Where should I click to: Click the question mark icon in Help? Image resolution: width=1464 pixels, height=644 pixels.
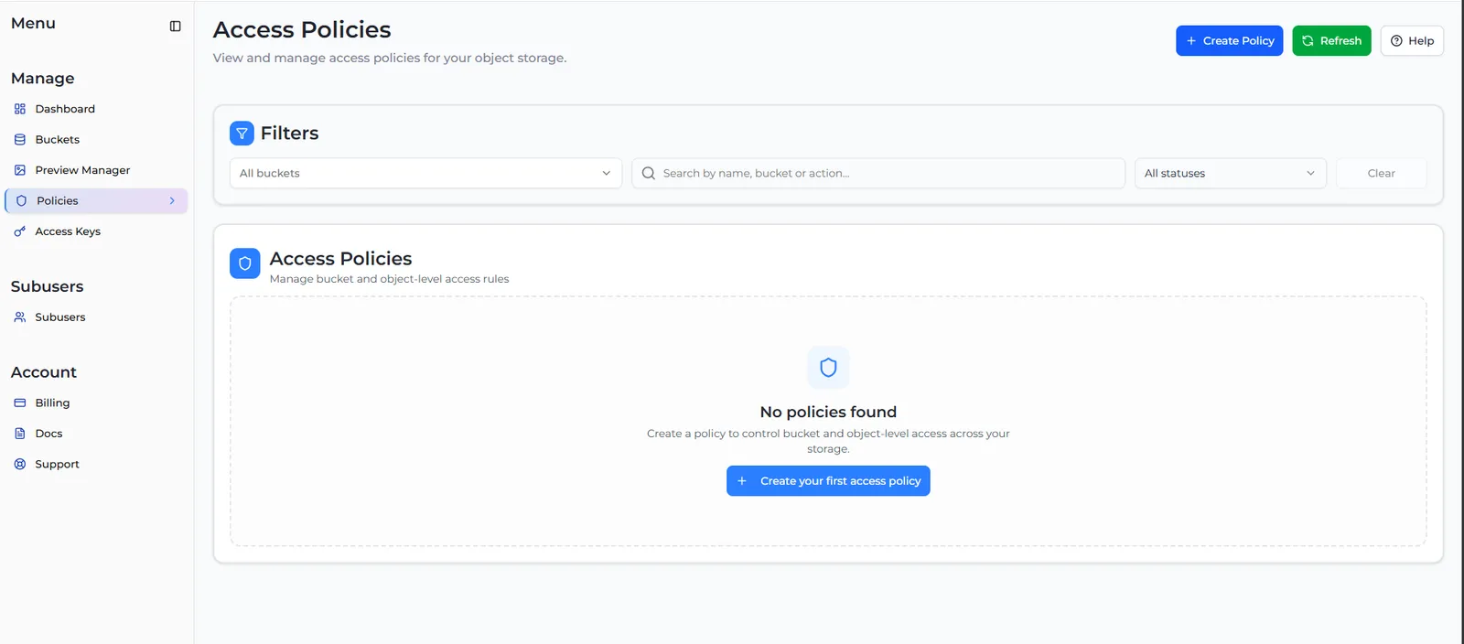click(1396, 40)
